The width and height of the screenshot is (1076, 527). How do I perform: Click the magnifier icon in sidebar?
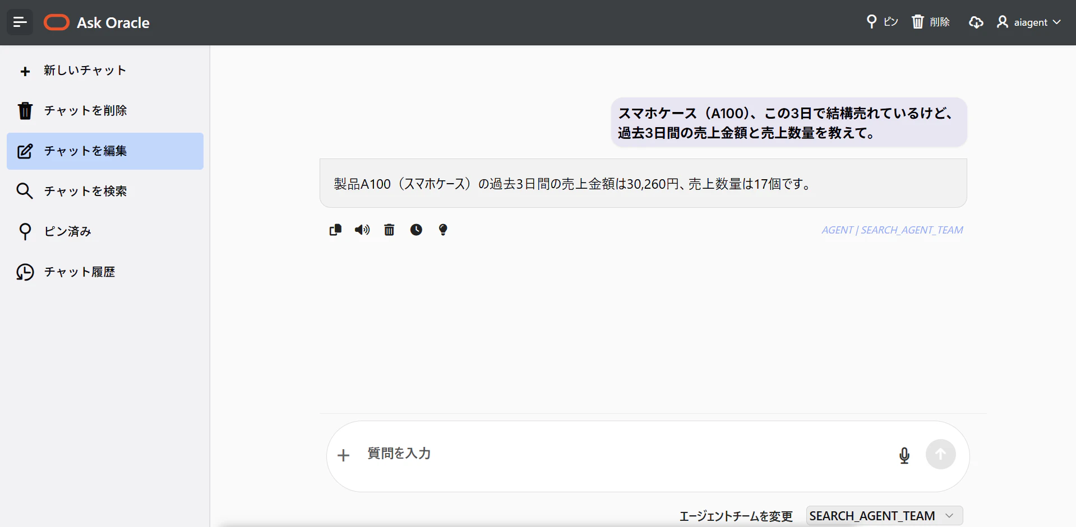tap(25, 191)
